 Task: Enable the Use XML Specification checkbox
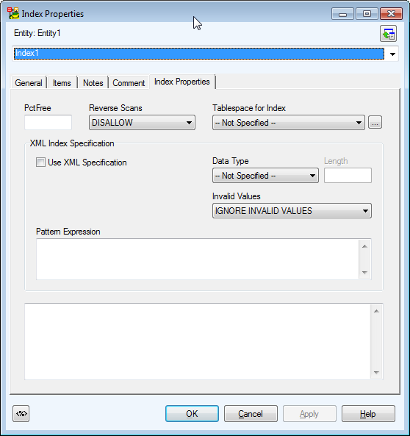pyautogui.click(x=40, y=162)
